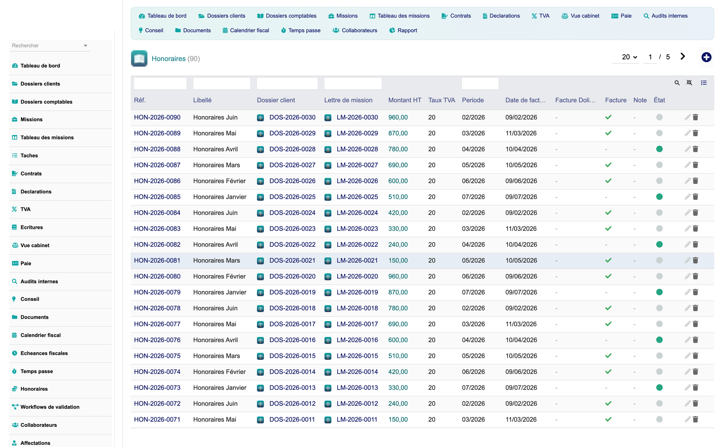The width and height of the screenshot is (722, 447).
Task: Open Audits internes from the top menu
Action: pyautogui.click(x=666, y=16)
